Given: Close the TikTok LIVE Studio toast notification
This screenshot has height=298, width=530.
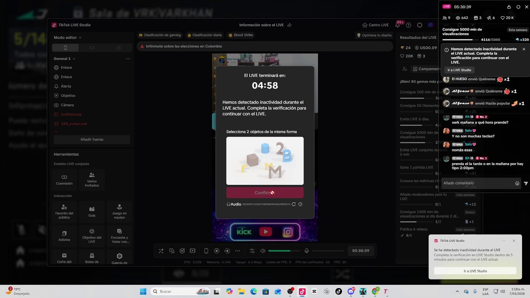Looking at the screenshot, I should coord(514,240).
